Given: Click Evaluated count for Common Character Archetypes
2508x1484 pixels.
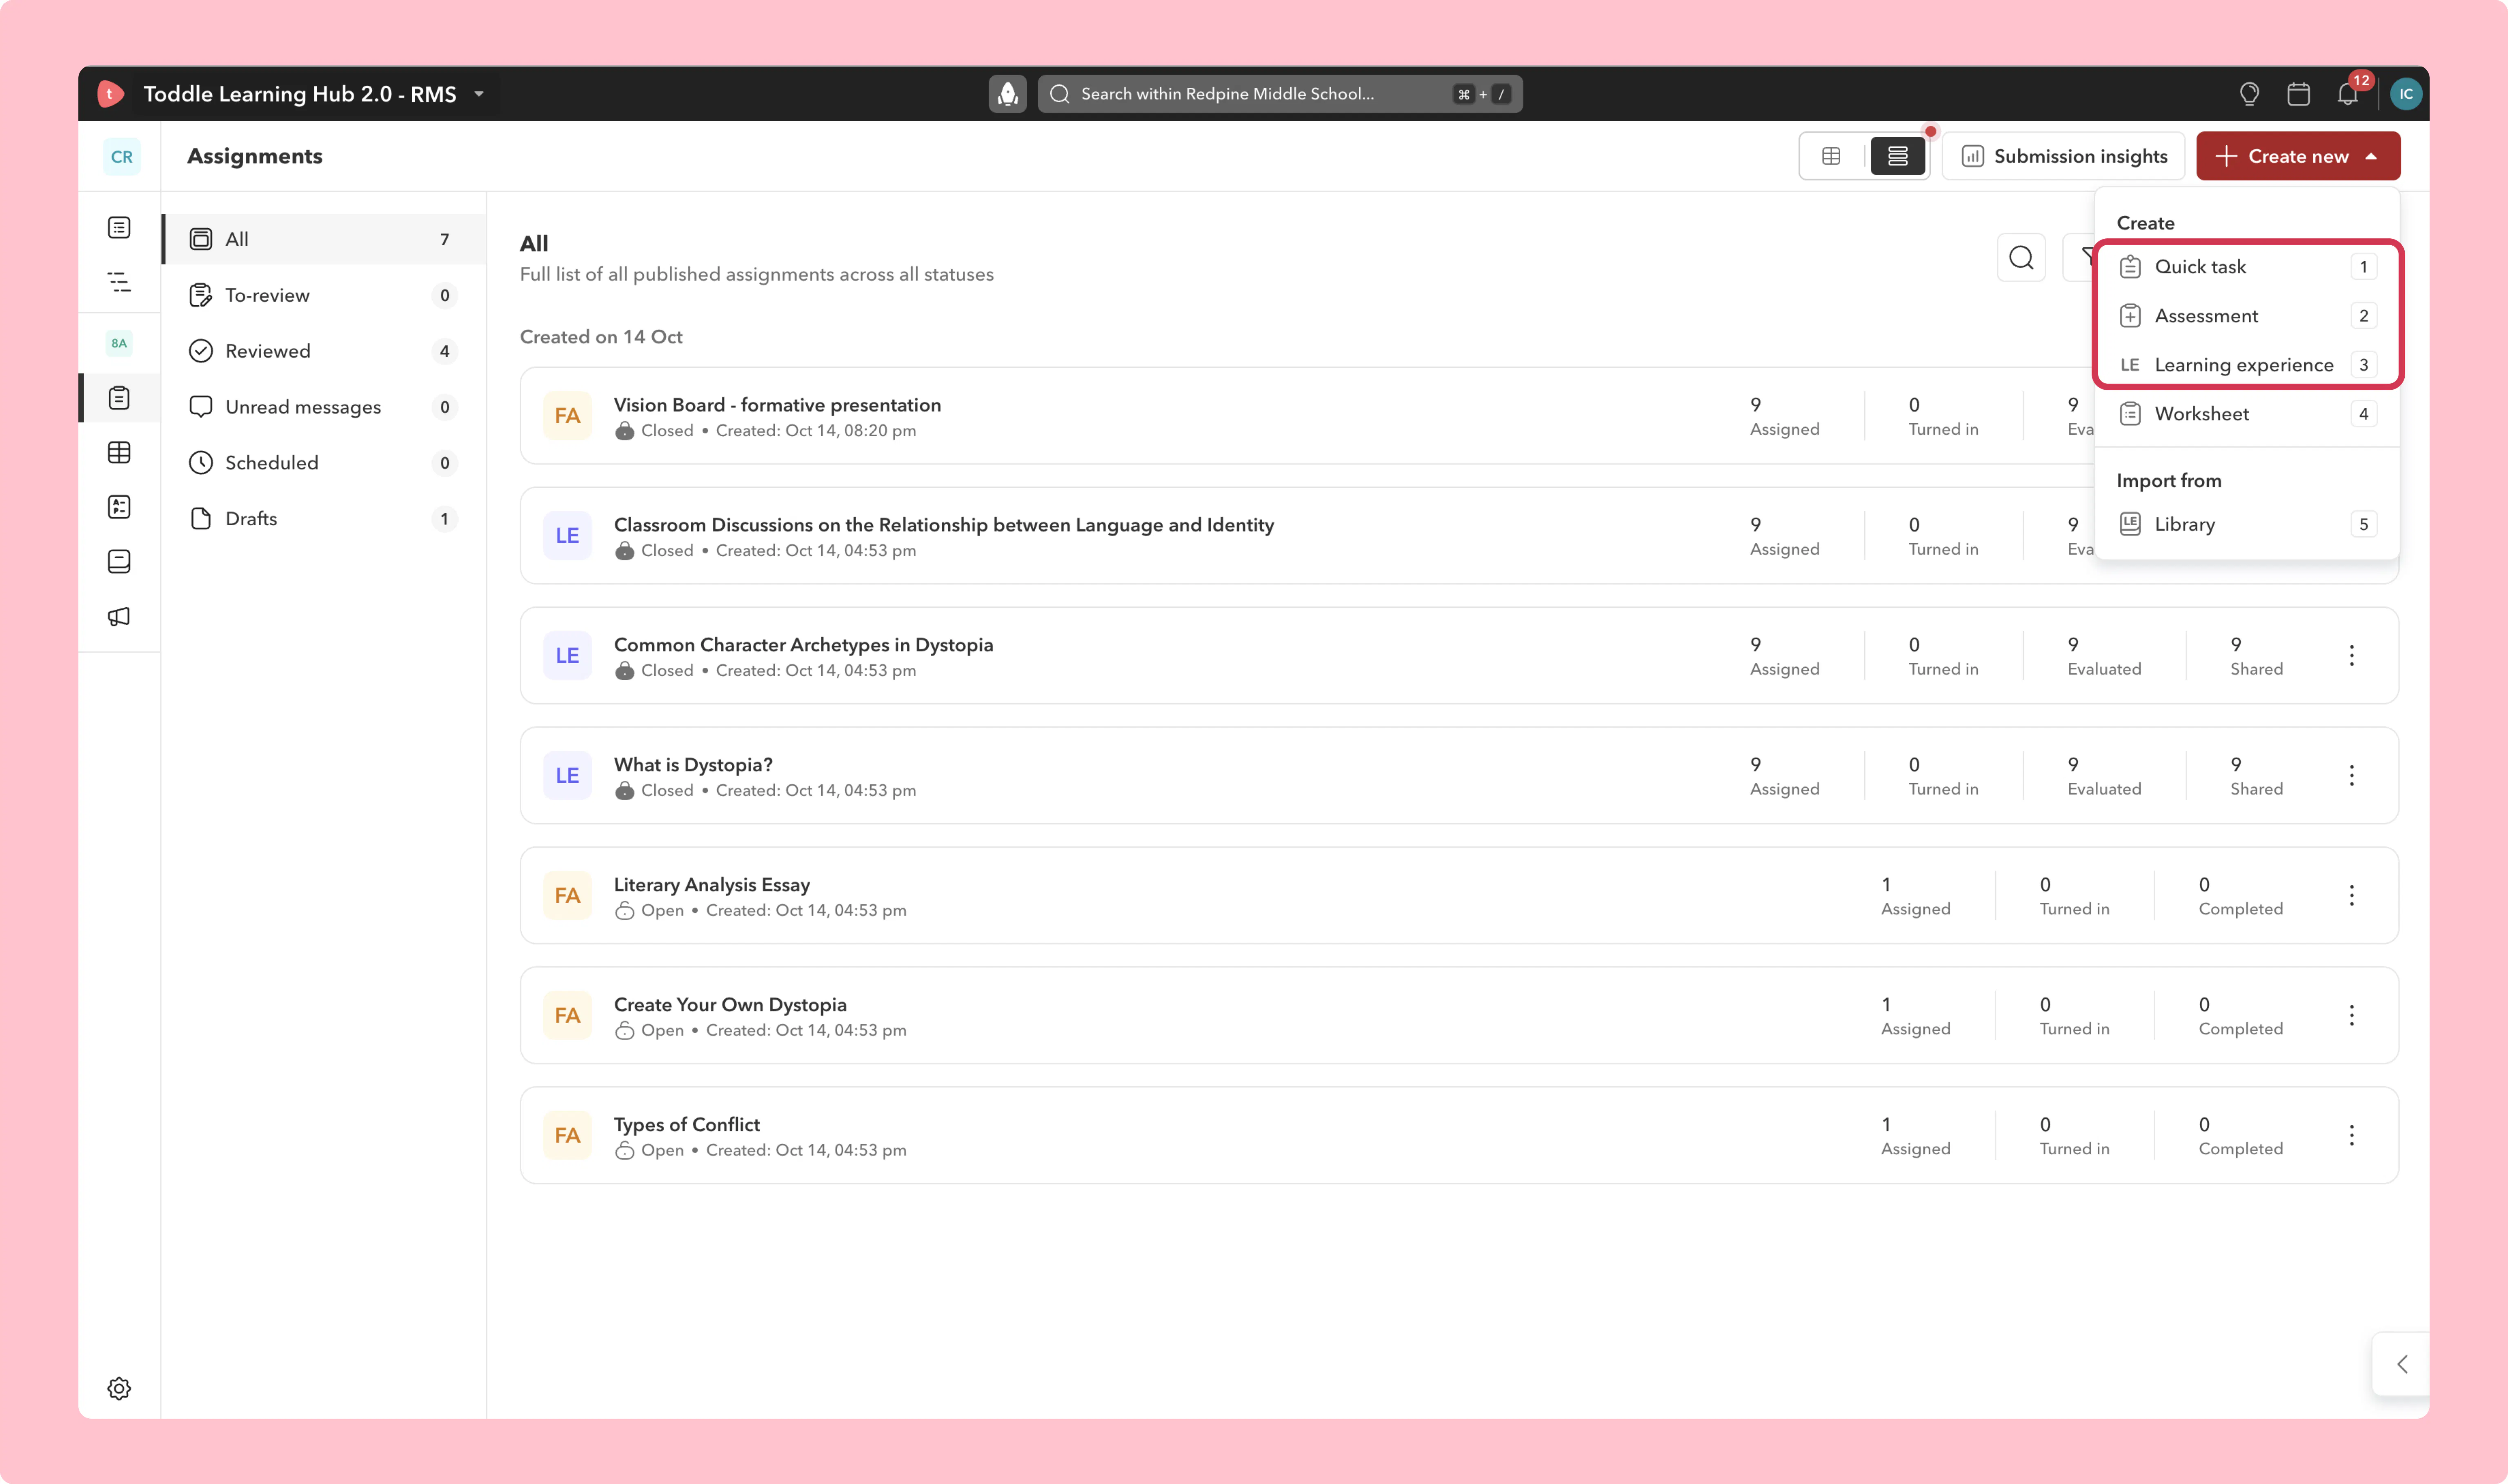Looking at the screenshot, I should [2104, 656].
